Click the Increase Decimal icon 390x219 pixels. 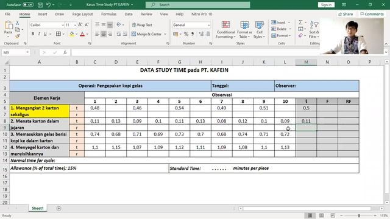201,34
